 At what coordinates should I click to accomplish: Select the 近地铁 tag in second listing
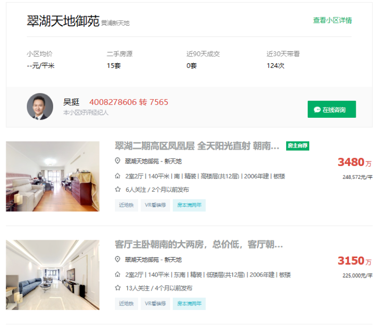[x=126, y=304]
